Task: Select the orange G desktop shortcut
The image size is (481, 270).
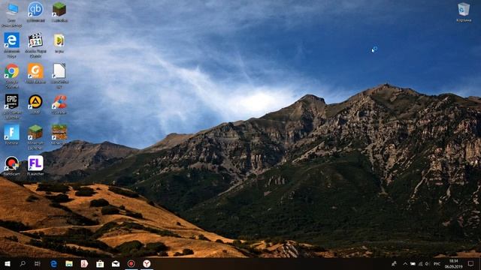Action: (x=35, y=73)
